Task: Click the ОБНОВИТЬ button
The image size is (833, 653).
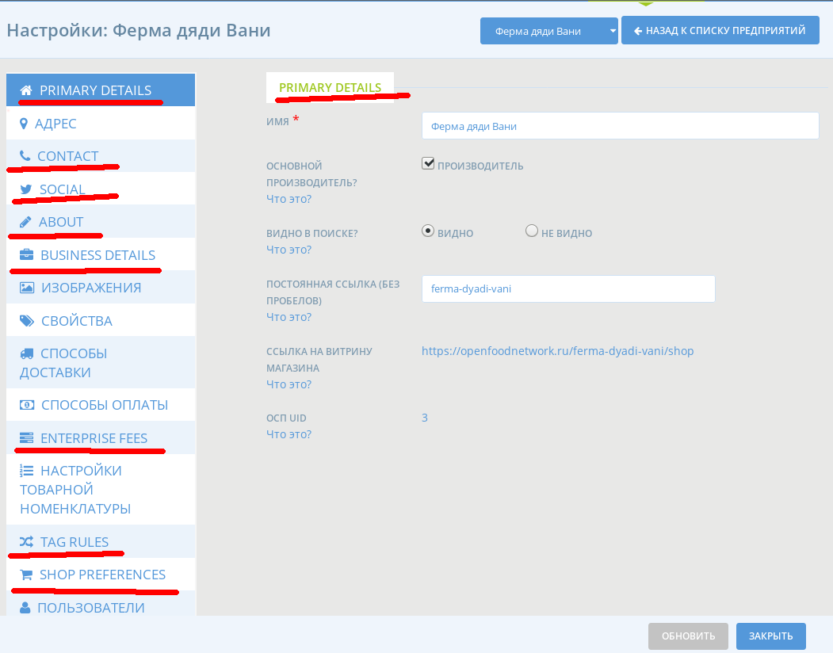Action: click(x=688, y=636)
